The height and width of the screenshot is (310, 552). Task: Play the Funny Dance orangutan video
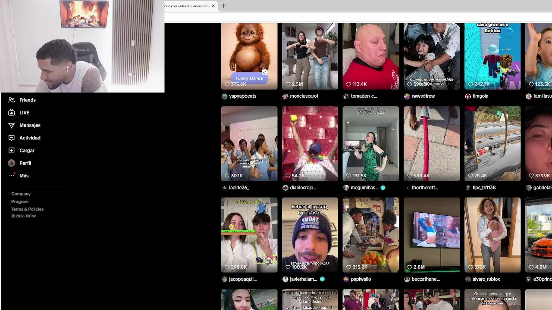[249, 56]
